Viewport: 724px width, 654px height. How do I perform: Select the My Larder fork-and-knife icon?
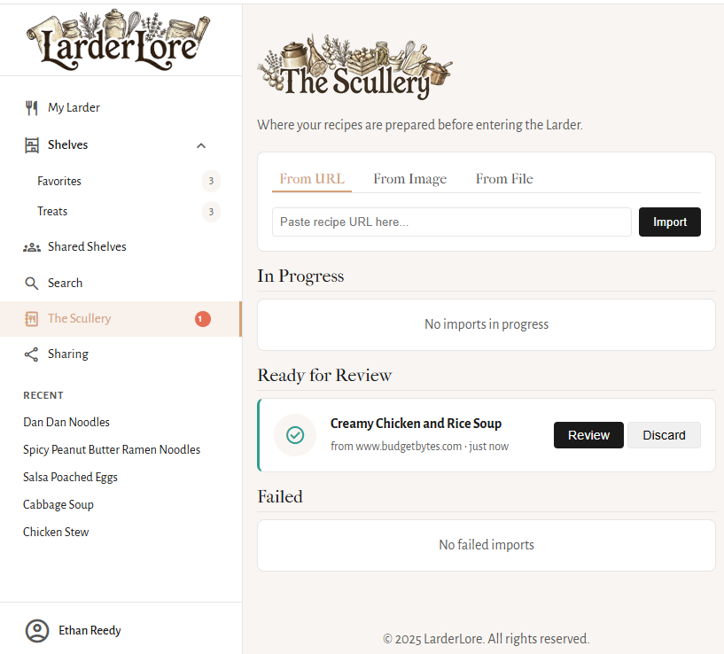[x=32, y=107]
